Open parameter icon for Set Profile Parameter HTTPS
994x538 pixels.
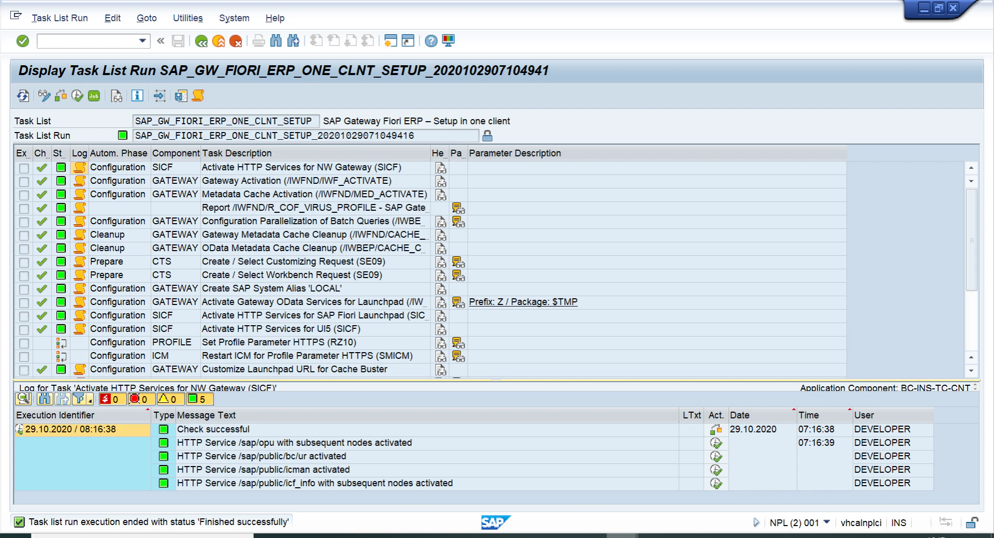point(458,342)
